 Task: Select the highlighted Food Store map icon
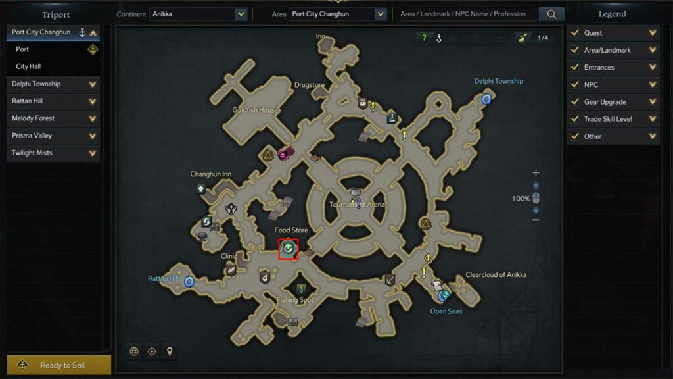point(288,249)
